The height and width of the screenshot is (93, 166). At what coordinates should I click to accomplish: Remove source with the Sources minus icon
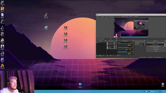point(109,56)
